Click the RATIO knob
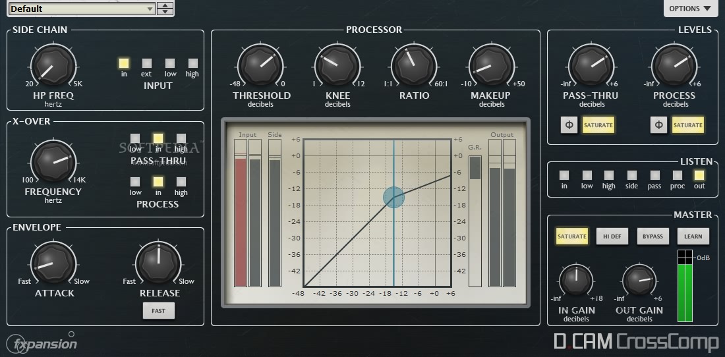The width and height of the screenshot is (725, 357). 414,65
